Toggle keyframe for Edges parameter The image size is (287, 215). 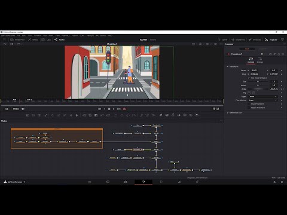point(282,97)
